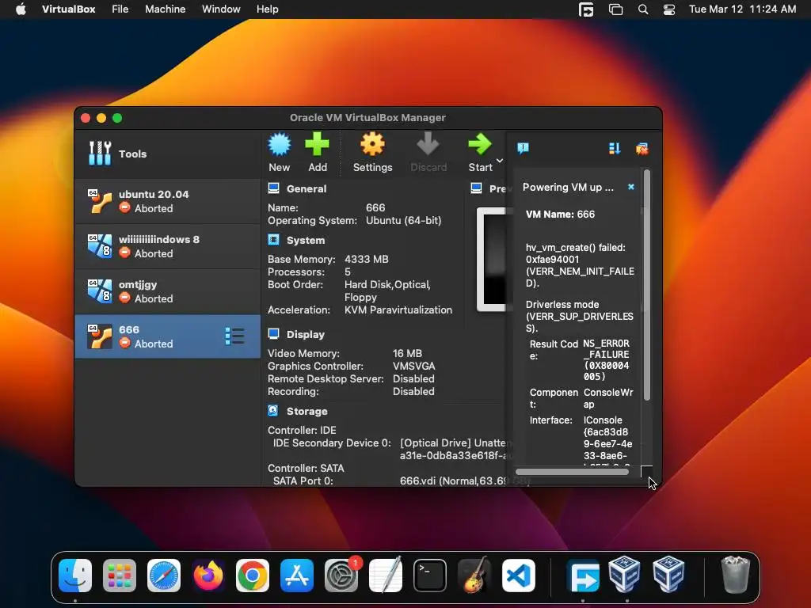Click the System section chip icon
811x608 pixels.
pyautogui.click(x=273, y=240)
